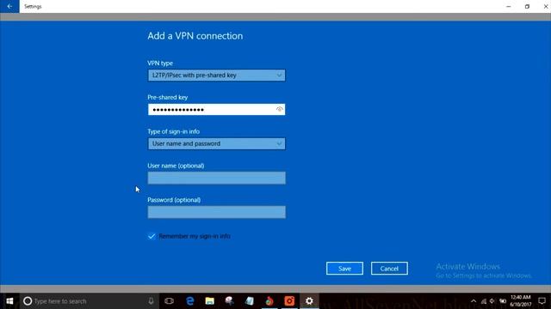Uncheck Remember my sign-in info

152,236
